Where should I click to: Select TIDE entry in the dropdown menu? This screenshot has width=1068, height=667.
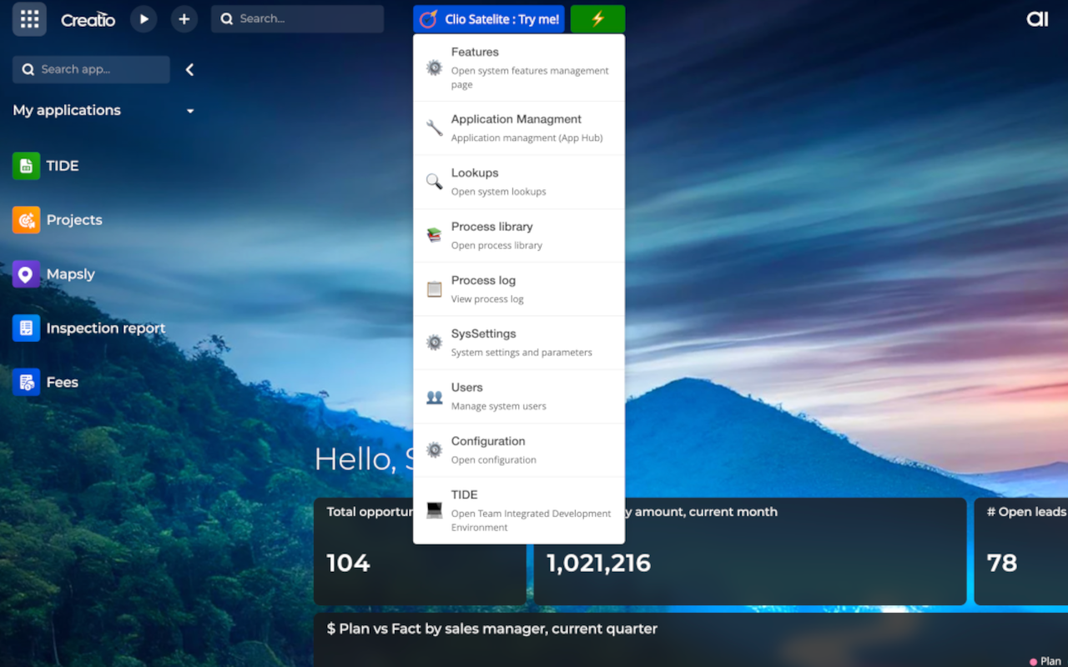click(519, 510)
